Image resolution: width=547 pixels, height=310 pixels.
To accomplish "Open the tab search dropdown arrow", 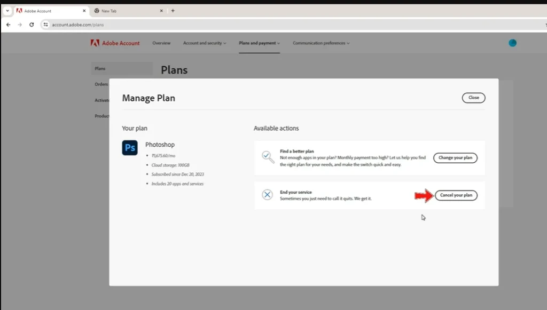I will click(7, 11).
